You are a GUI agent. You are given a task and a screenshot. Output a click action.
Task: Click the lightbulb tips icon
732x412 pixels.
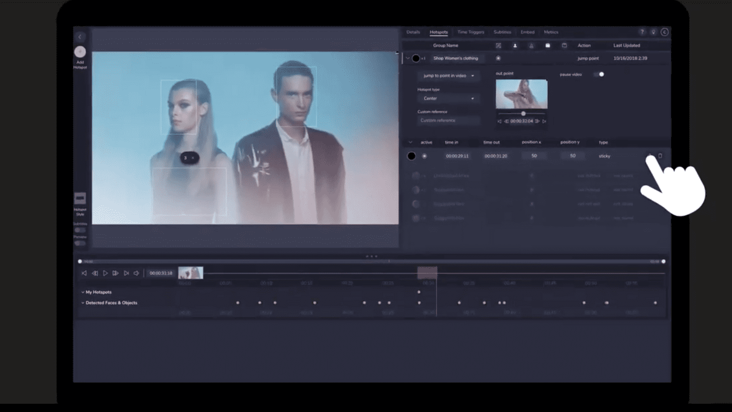point(653,32)
